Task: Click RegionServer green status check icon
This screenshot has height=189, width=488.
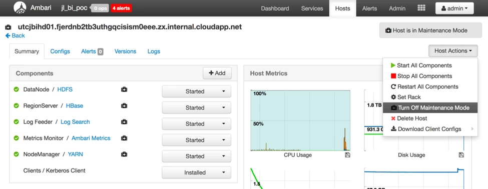Action: click(16, 105)
